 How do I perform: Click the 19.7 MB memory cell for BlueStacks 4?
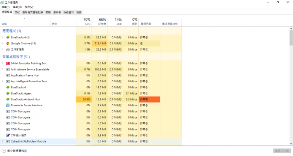pyautogui.click(x=100, y=87)
